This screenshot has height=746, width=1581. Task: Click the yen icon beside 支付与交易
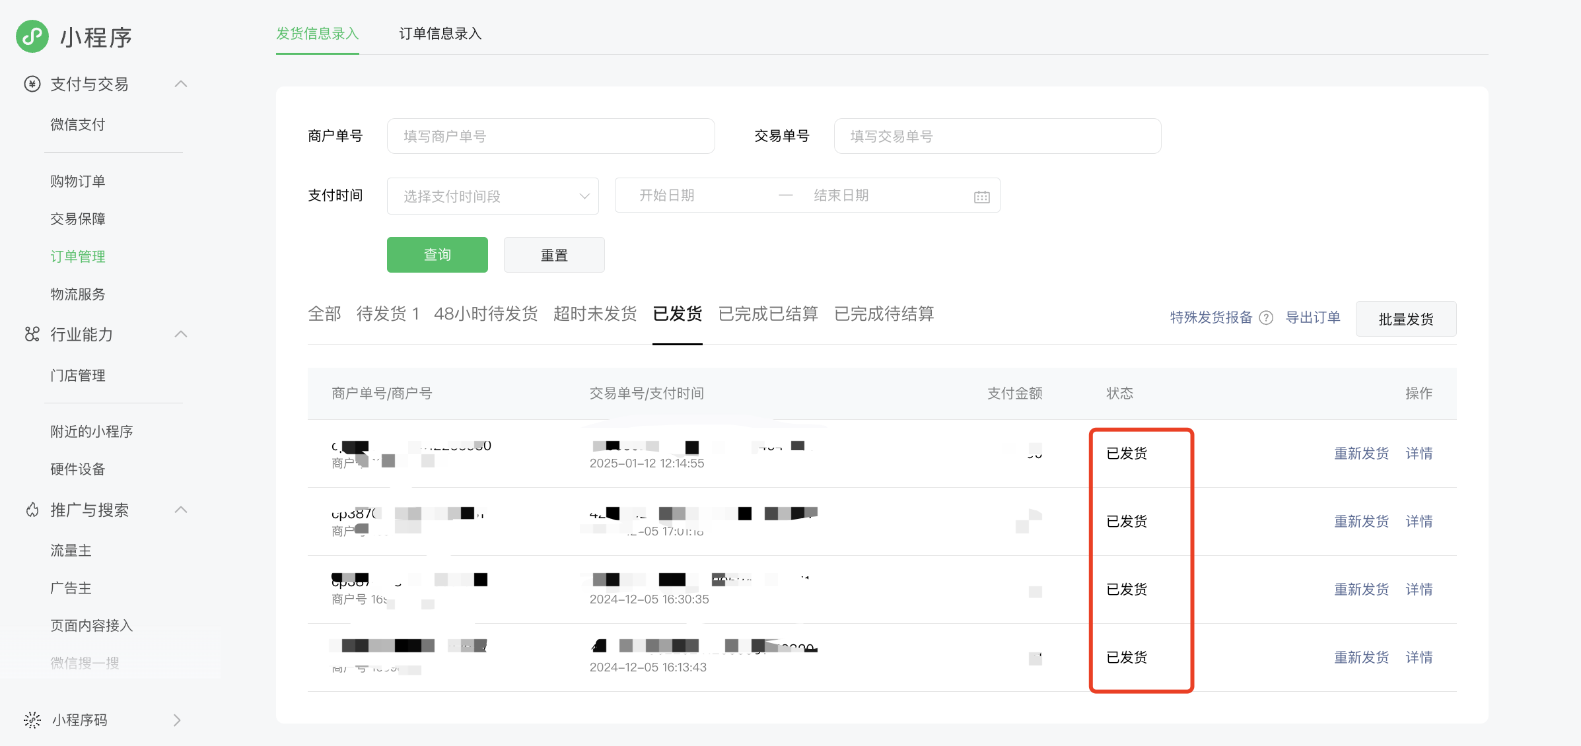point(32,84)
